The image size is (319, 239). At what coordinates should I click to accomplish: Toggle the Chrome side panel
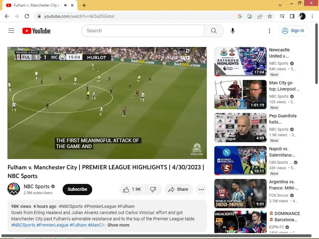[x=292, y=16]
